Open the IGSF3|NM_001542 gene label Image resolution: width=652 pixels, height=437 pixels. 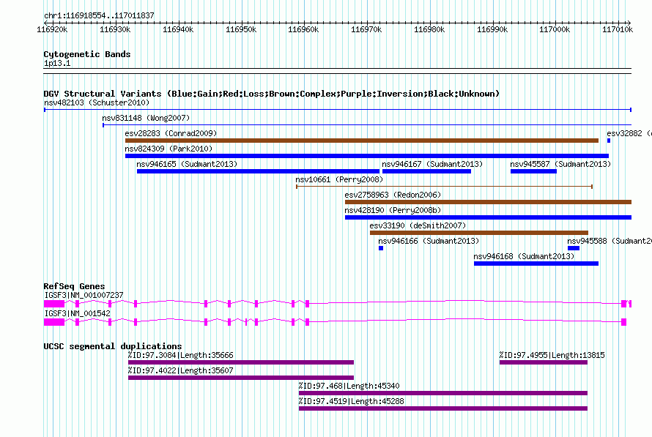[x=78, y=313]
